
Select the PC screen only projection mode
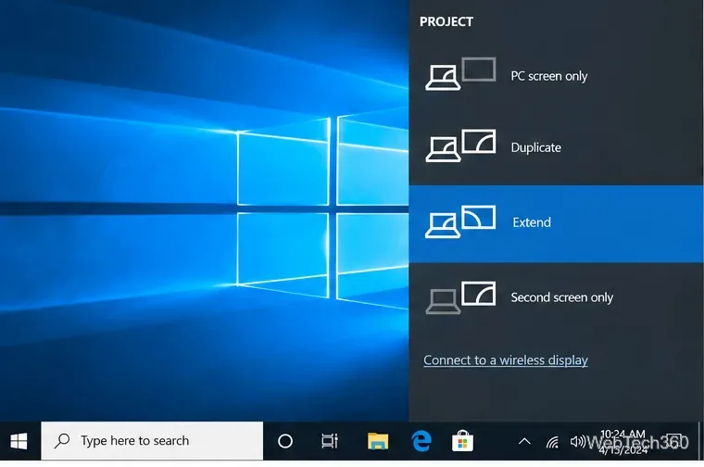[x=556, y=76]
